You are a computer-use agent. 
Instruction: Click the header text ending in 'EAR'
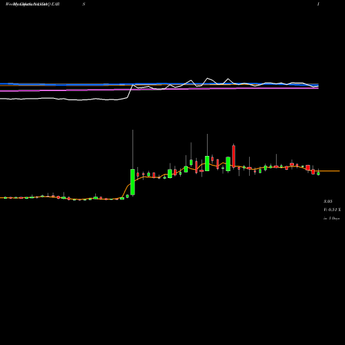(x=32, y=4)
